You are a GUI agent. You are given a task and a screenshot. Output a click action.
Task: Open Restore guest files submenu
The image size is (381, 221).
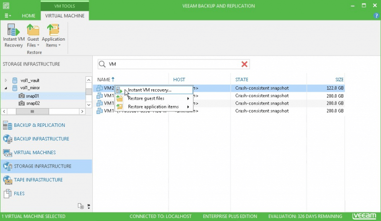click(154, 99)
